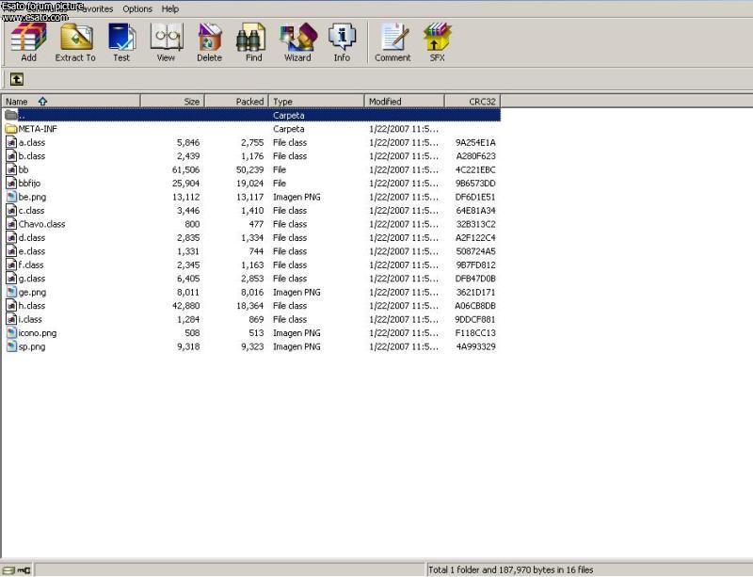The height and width of the screenshot is (577, 753).
Task: Open the Options menu
Action: coord(137,8)
